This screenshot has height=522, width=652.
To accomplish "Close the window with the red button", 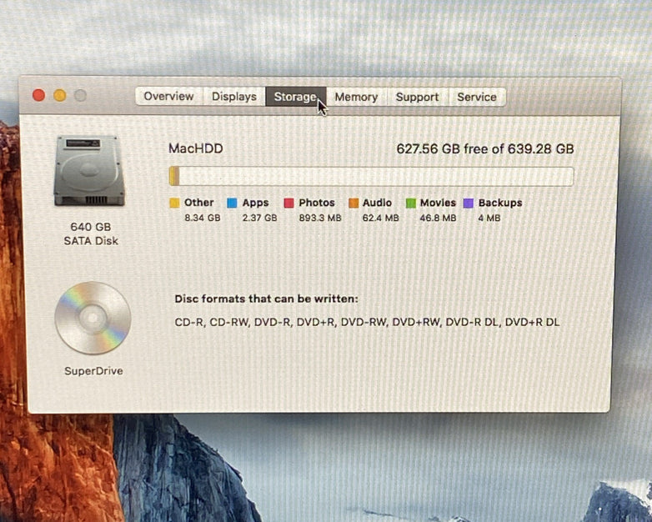I will click(x=38, y=95).
